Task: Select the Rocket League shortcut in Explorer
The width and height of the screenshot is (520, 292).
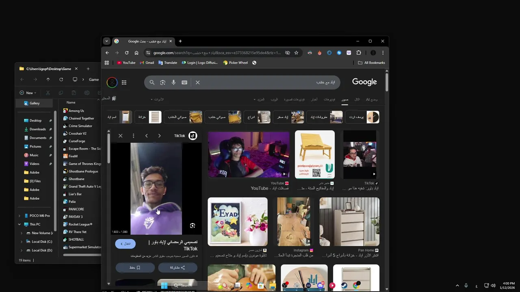Action: tap(80, 224)
